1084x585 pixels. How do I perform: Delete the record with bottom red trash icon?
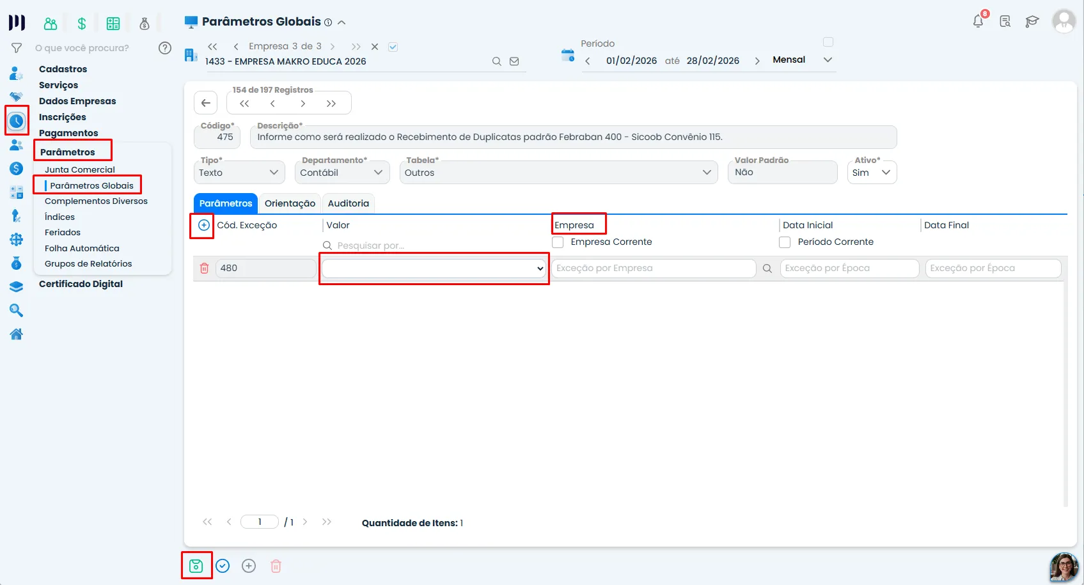coord(276,566)
